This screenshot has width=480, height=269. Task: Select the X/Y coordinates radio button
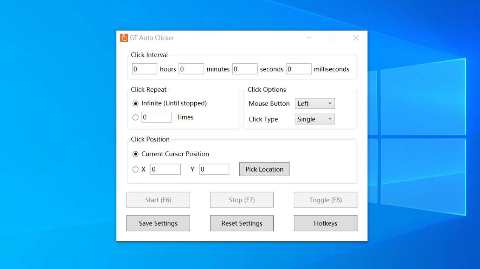coord(135,169)
